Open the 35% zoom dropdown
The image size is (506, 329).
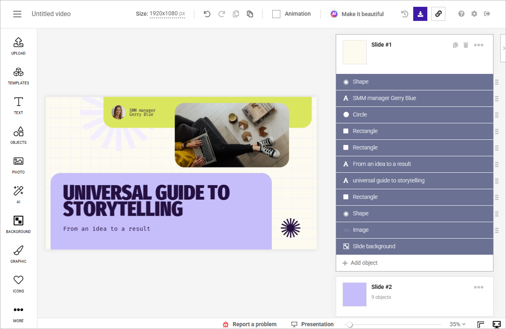click(x=457, y=324)
